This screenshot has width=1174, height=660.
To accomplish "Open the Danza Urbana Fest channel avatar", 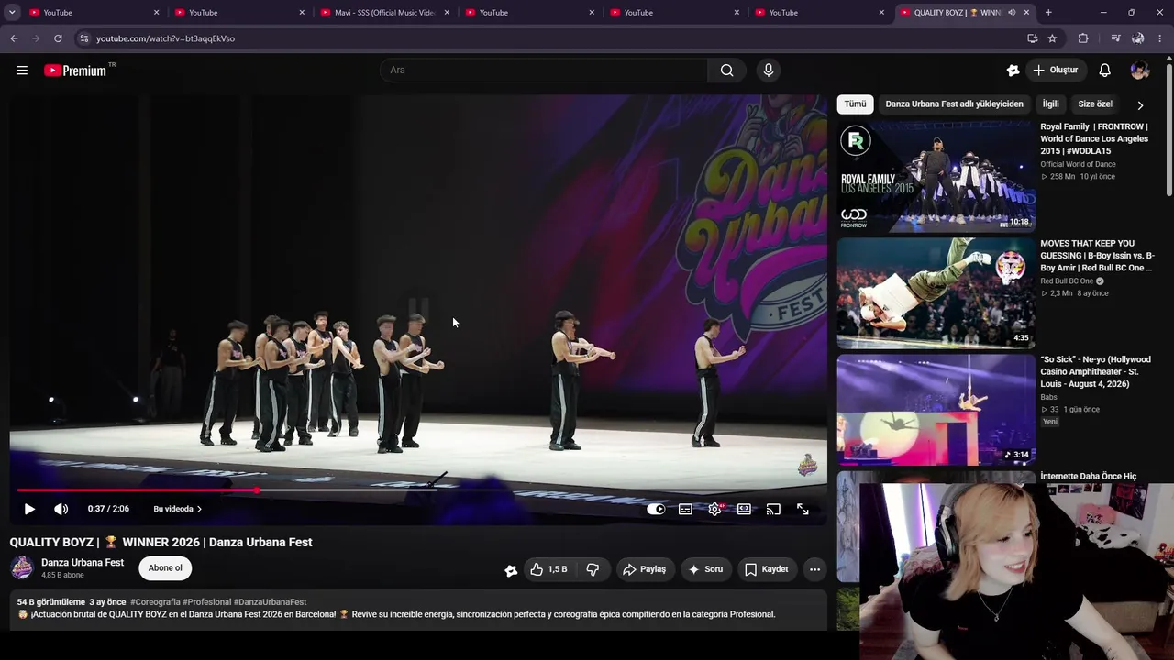I will coord(22,568).
